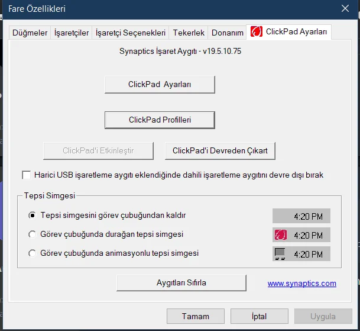Click the Synaptics İşaret Aygıtı version text

tap(180, 51)
